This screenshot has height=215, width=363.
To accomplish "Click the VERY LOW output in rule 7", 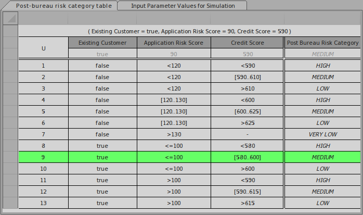I will (x=322, y=134).
